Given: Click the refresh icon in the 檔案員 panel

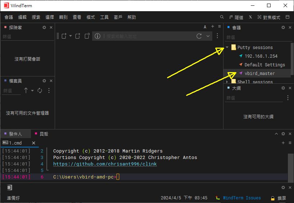Looking at the screenshot, I should [x=40, y=91].
